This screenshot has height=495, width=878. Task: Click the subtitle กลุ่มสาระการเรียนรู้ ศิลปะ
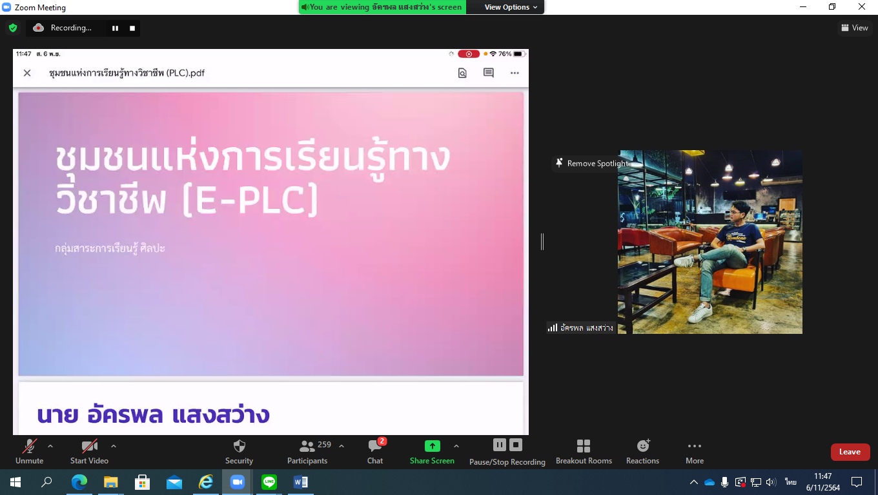pyautogui.click(x=110, y=247)
